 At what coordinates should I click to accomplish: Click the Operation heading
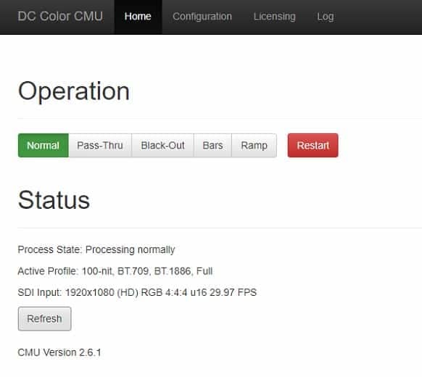tap(74, 91)
